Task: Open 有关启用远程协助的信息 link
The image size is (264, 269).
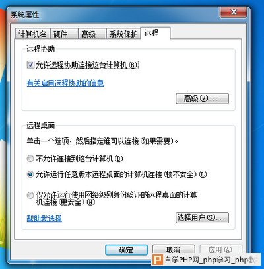Action: (x=65, y=83)
